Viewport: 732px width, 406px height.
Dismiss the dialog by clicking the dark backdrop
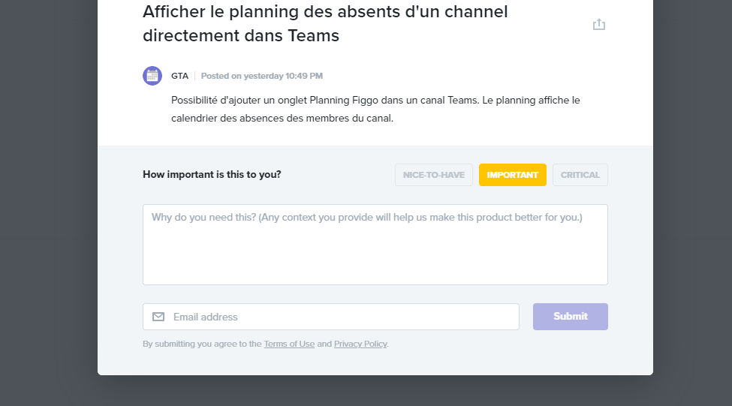pos(47,210)
